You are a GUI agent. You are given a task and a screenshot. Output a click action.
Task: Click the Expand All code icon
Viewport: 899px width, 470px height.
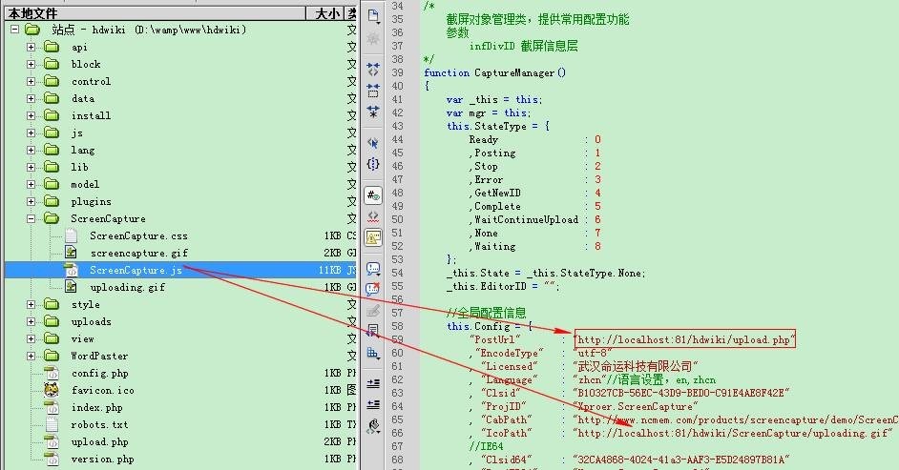(373, 111)
